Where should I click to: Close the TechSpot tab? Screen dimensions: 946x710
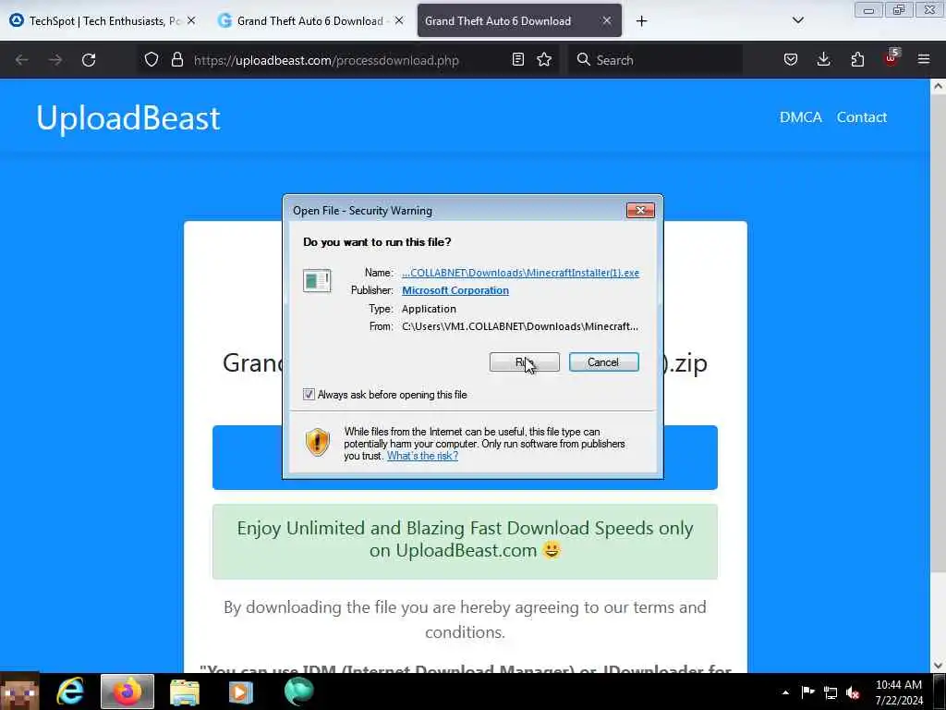191,20
